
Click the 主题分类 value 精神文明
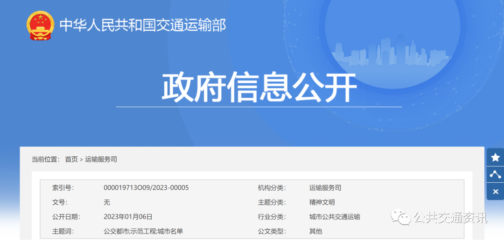click(322, 202)
